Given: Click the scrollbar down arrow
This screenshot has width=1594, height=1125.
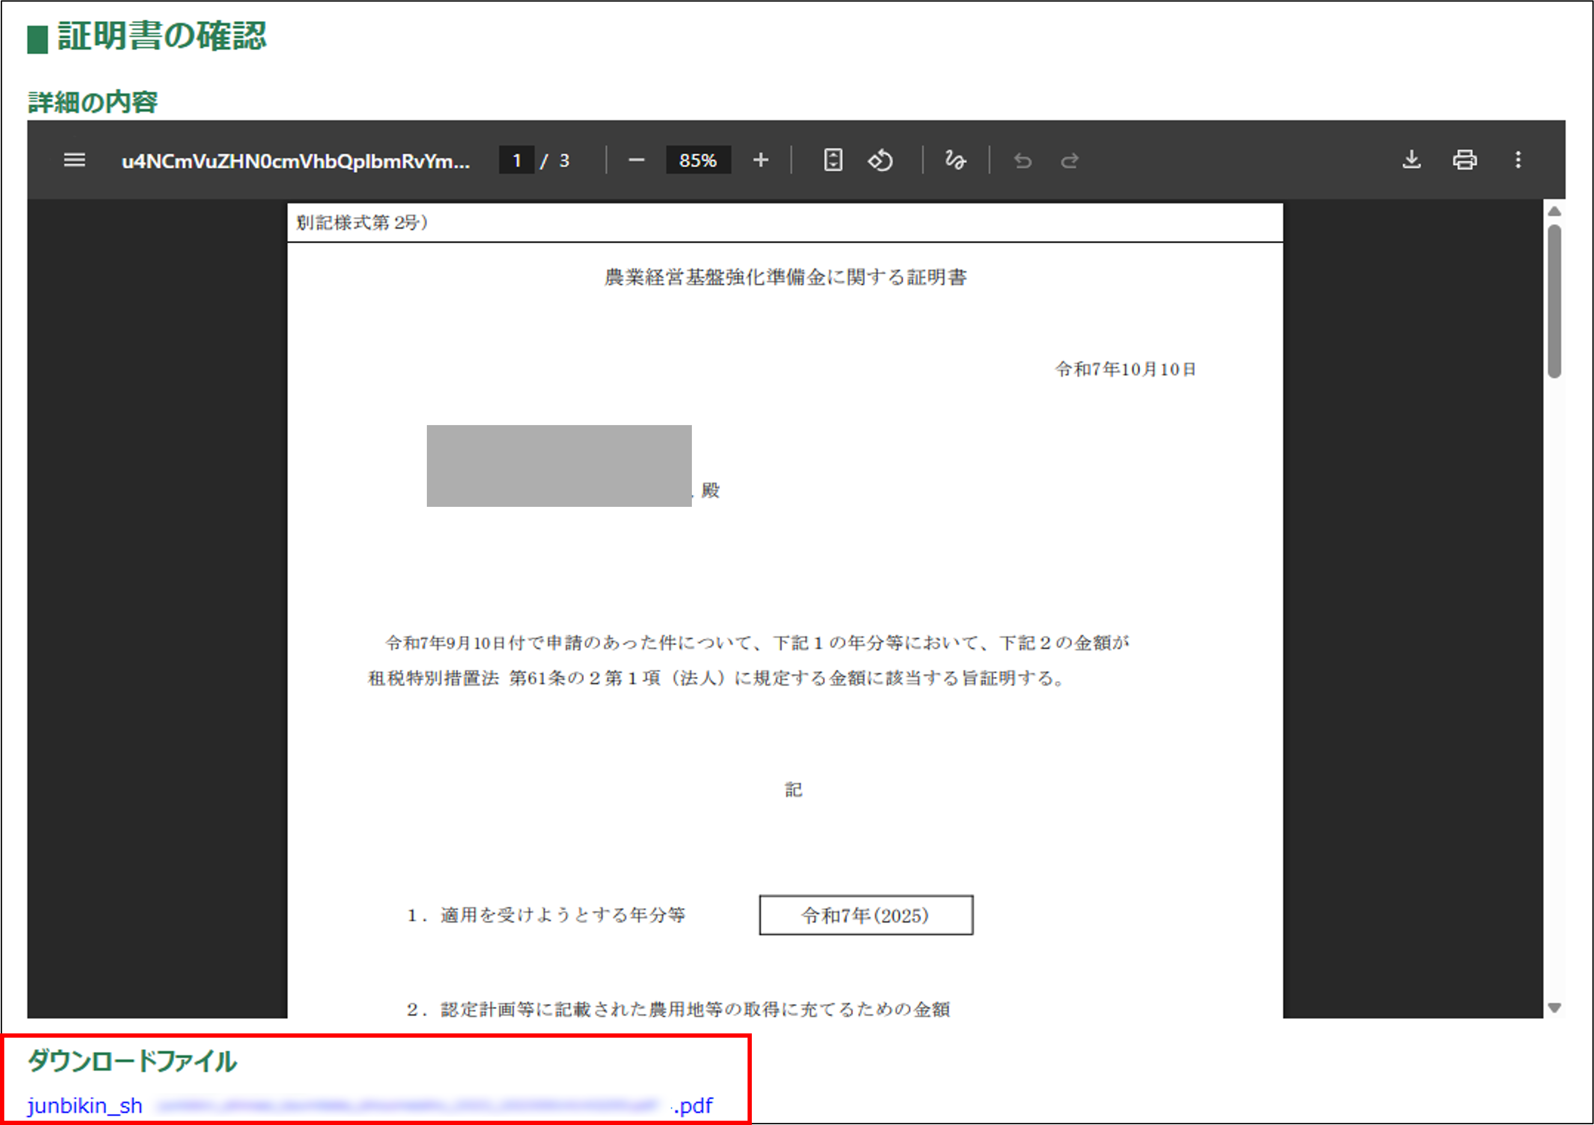Looking at the screenshot, I should [1555, 1008].
